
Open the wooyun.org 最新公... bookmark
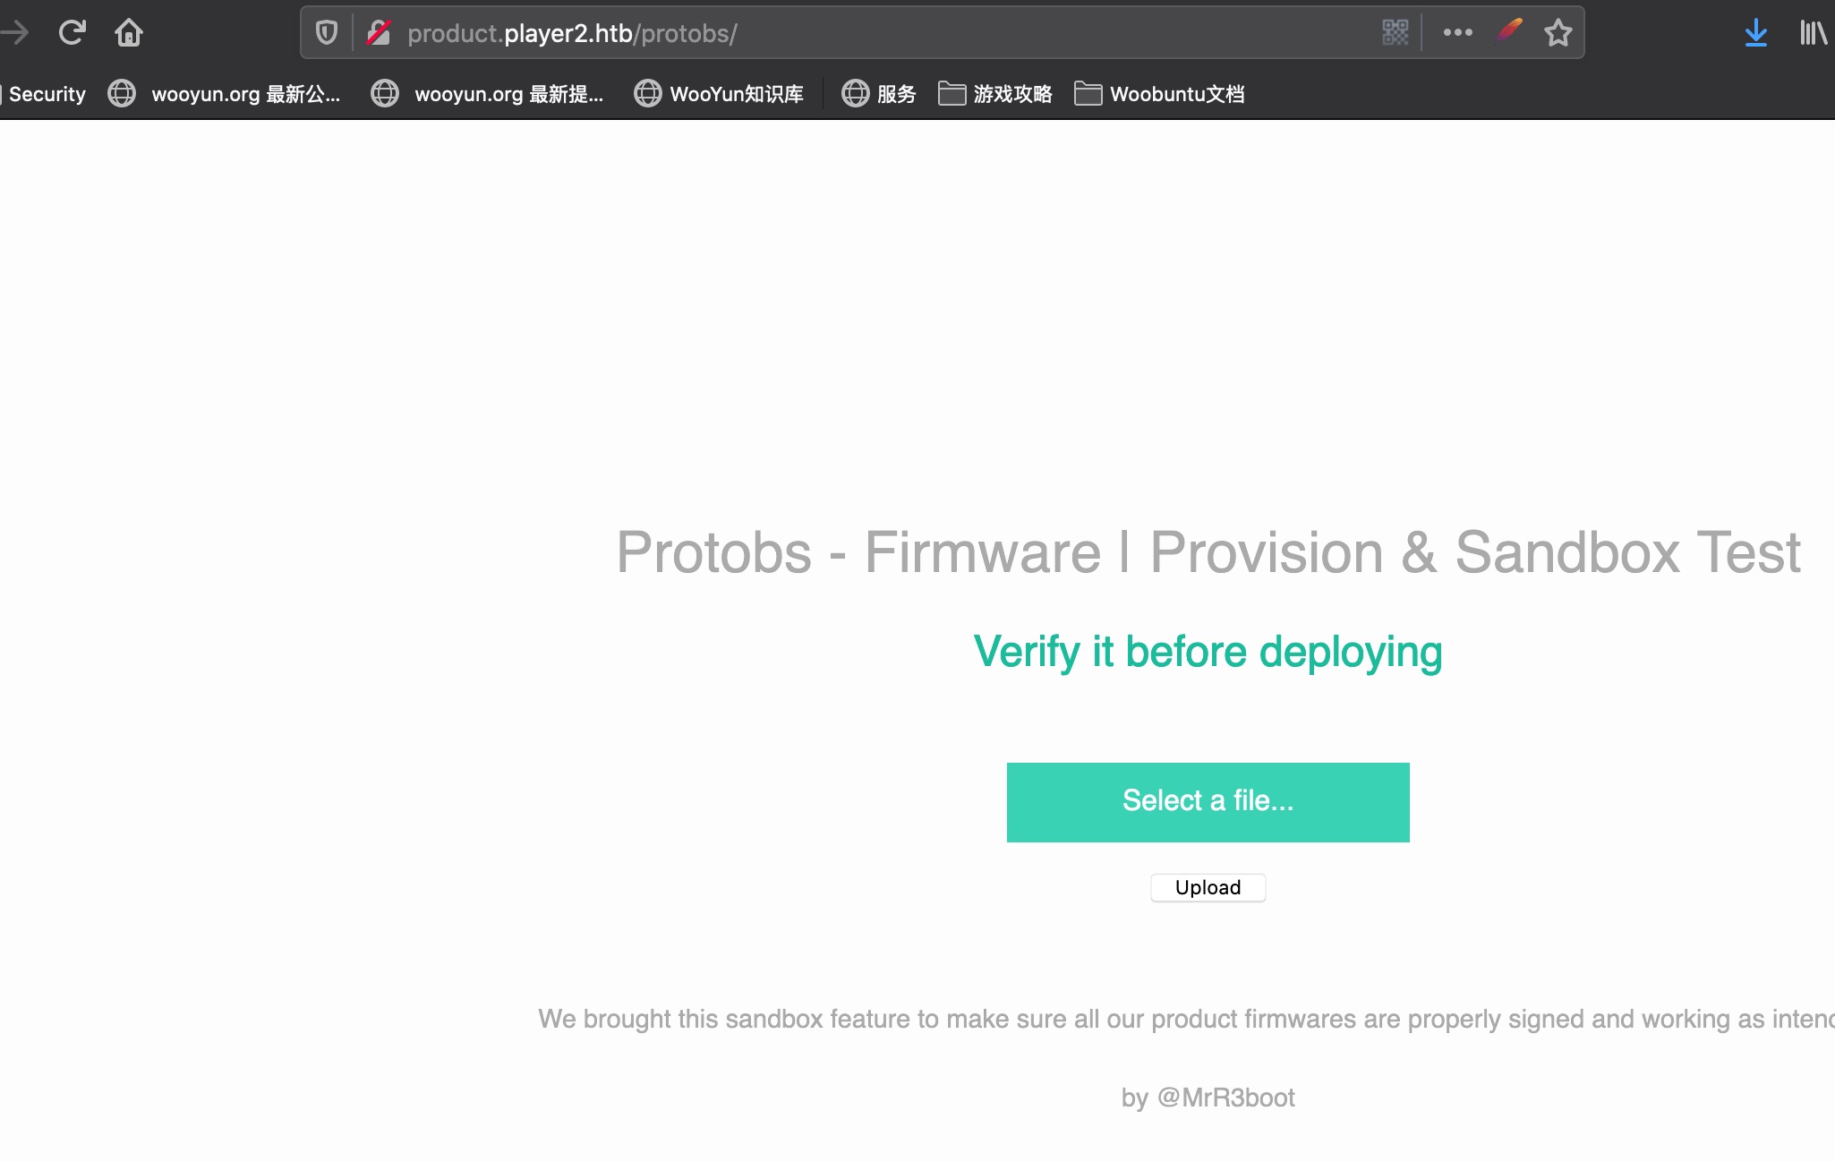click(224, 94)
